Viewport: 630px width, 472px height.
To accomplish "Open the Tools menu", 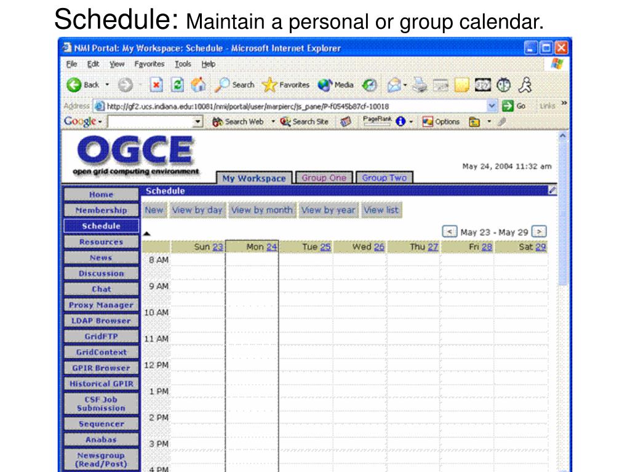I will (183, 64).
